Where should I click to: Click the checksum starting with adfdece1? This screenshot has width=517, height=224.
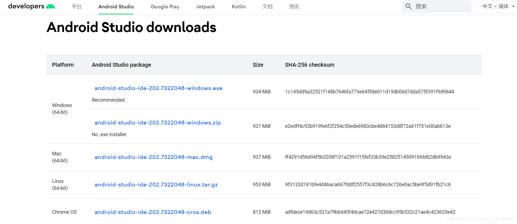tap(370, 212)
